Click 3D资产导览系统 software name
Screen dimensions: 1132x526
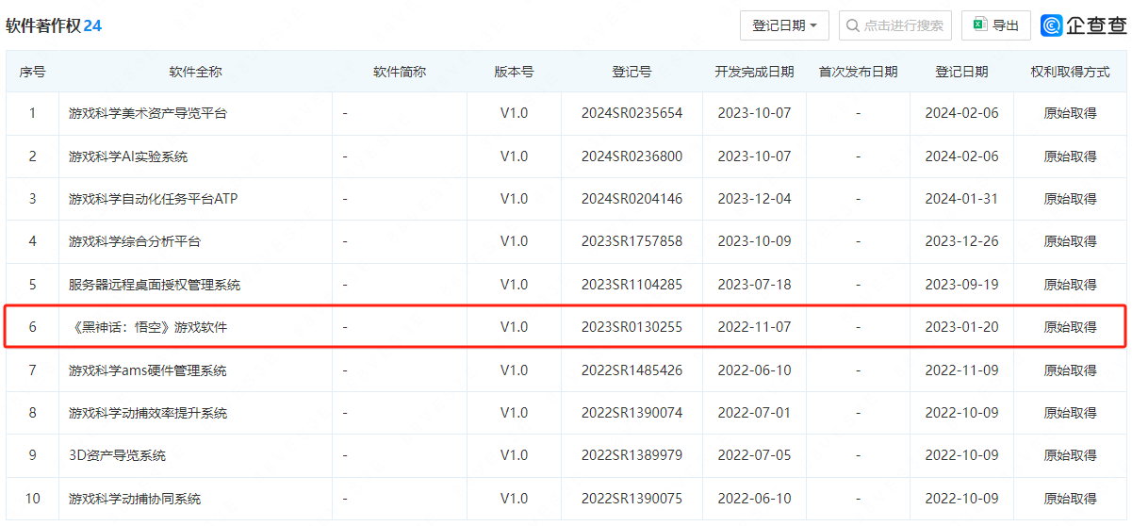[117, 455]
